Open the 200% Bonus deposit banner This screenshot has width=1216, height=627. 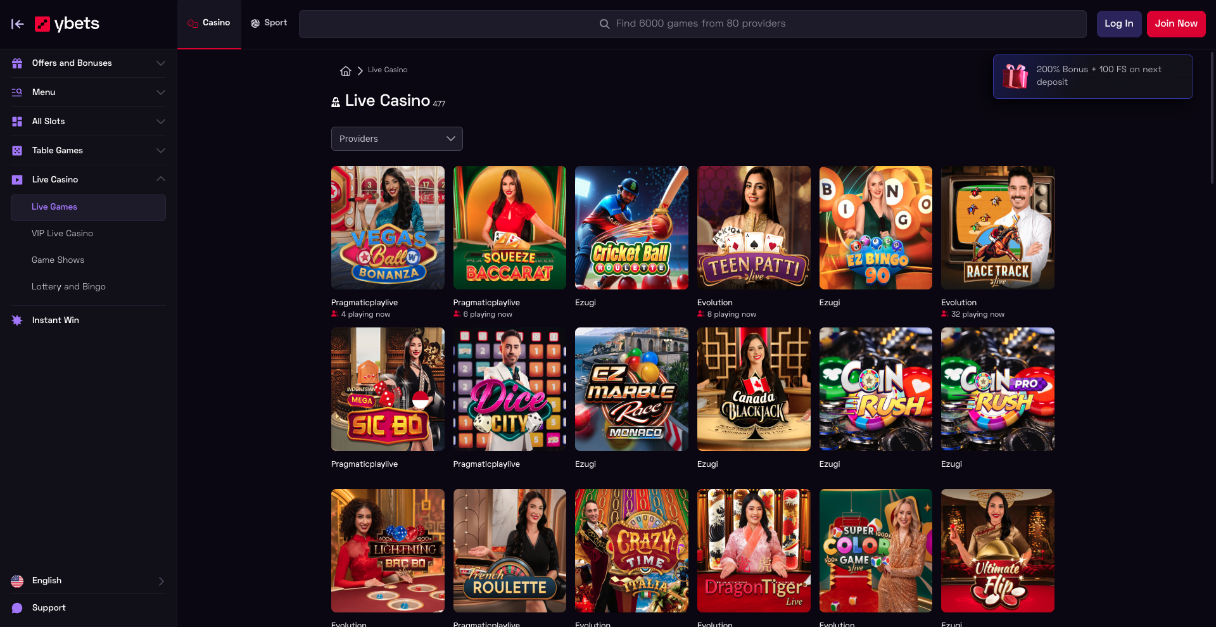pyautogui.click(x=1093, y=77)
